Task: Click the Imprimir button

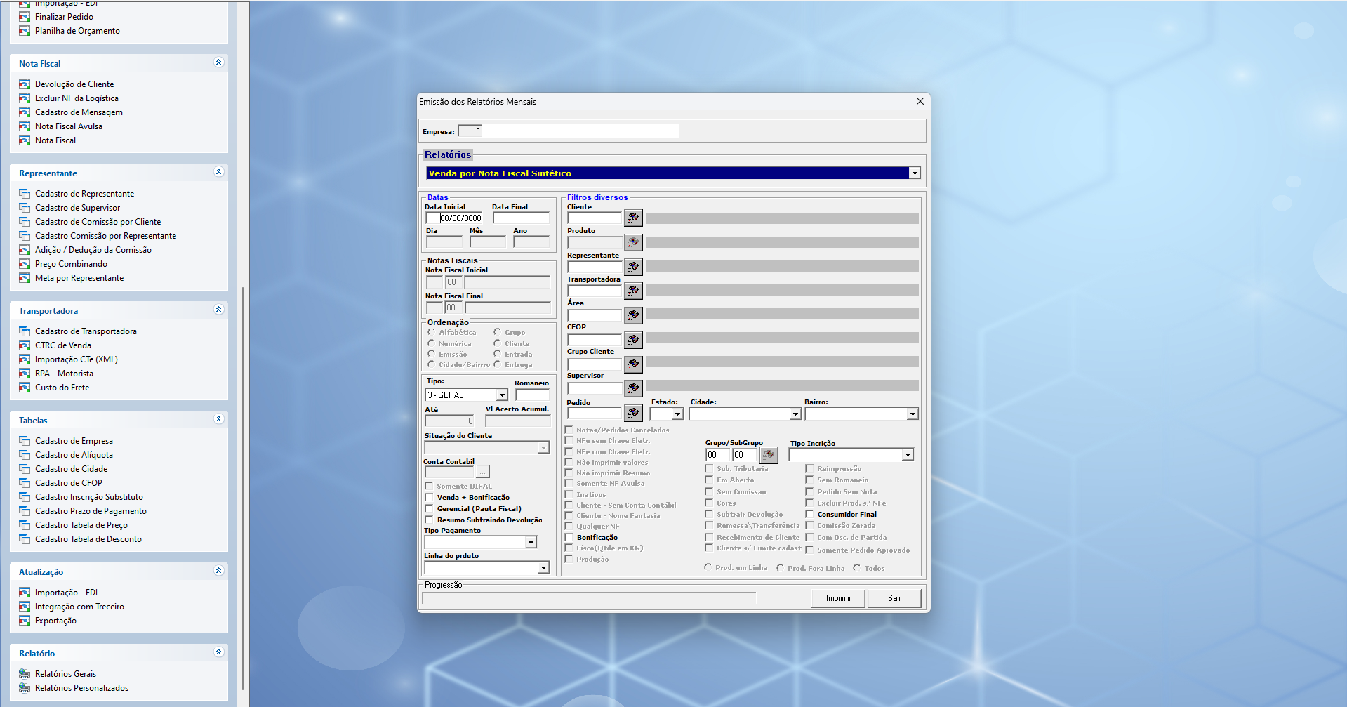Action: (838, 598)
